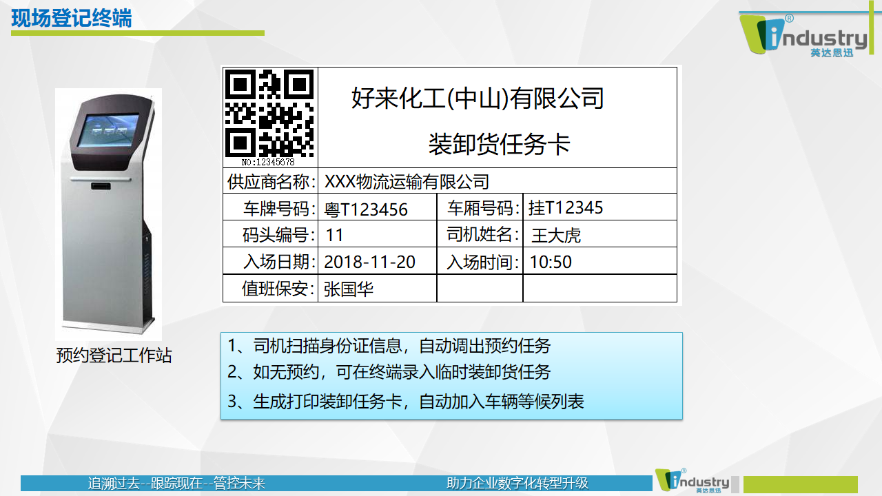Click the label 车厢号码
This screenshot has height=496, width=882.
[483, 208]
